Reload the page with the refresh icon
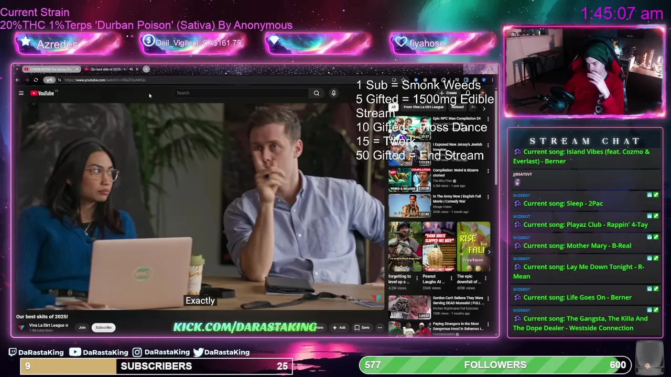The image size is (671, 377). pyautogui.click(x=36, y=80)
